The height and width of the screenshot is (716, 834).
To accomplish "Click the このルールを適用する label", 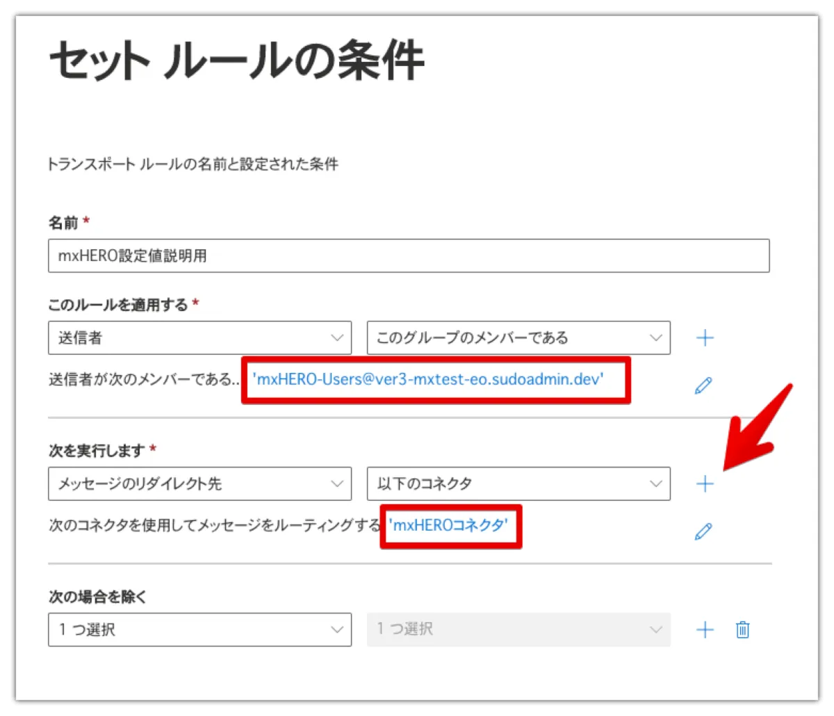I will point(118,305).
